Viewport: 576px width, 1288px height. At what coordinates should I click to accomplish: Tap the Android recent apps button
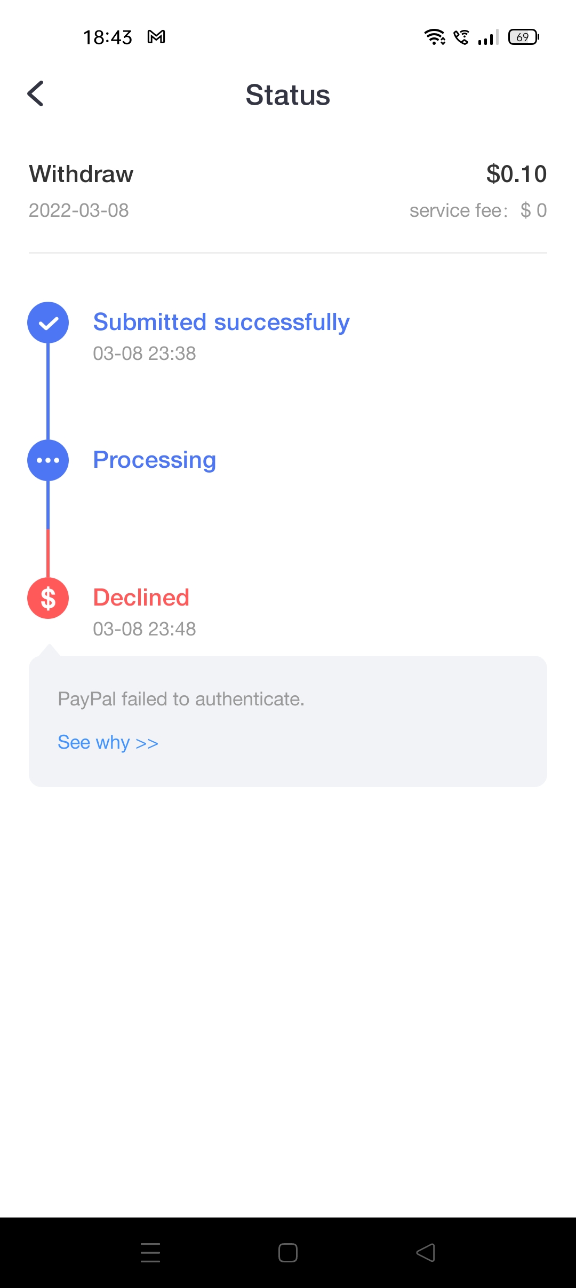[x=150, y=1252]
